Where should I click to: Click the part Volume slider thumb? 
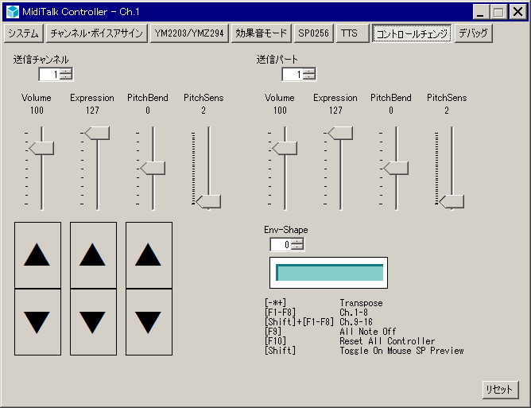[285, 149]
